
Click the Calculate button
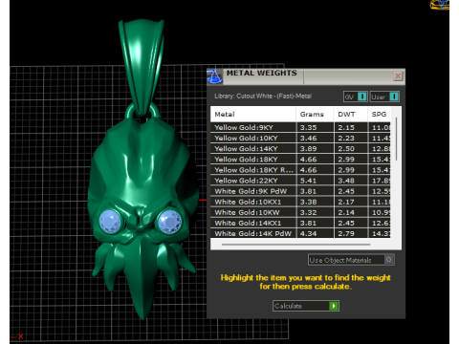pos(306,306)
